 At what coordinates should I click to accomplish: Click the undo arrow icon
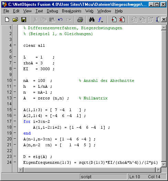(x=60, y=20)
